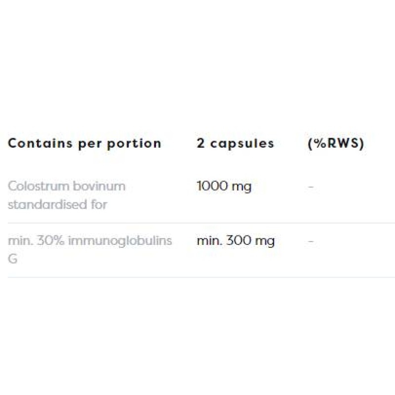Select the "1000 mg" amount value

click(224, 186)
